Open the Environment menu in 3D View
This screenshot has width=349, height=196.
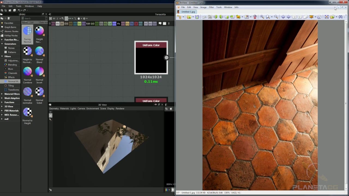(x=92, y=109)
